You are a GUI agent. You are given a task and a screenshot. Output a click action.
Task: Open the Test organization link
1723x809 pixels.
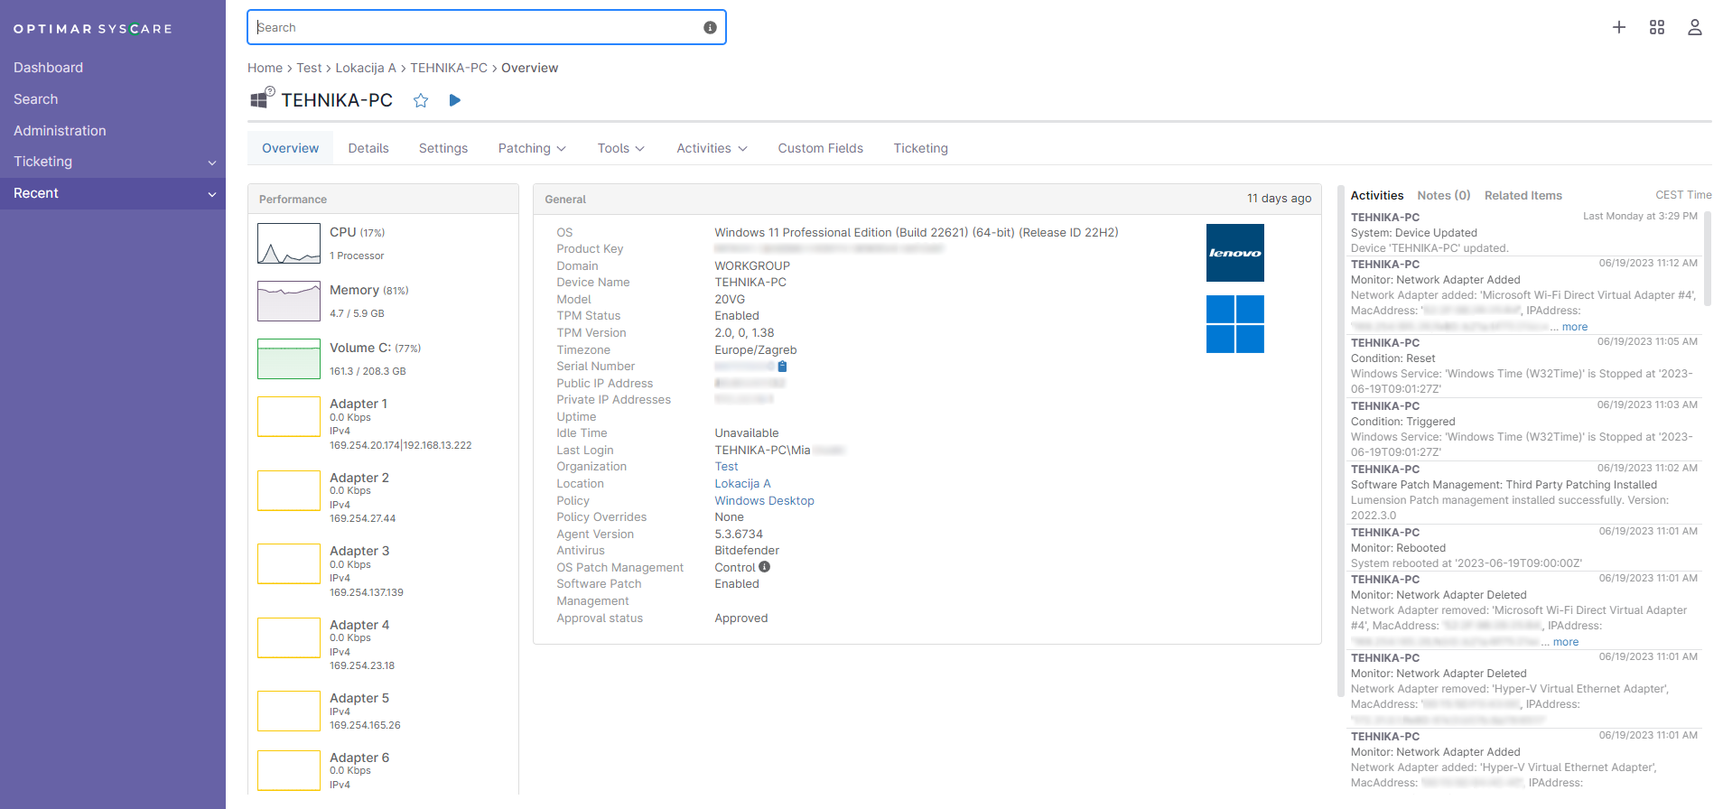(726, 467)
